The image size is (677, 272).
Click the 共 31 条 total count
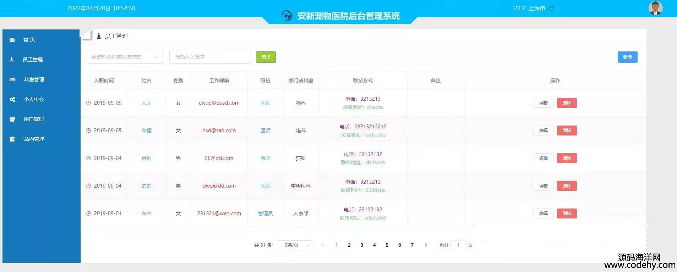pyautogui.click(x=263, y=245)
